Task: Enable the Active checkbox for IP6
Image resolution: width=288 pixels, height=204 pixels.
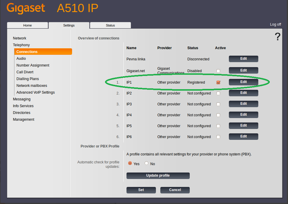Action: [218, 137]
